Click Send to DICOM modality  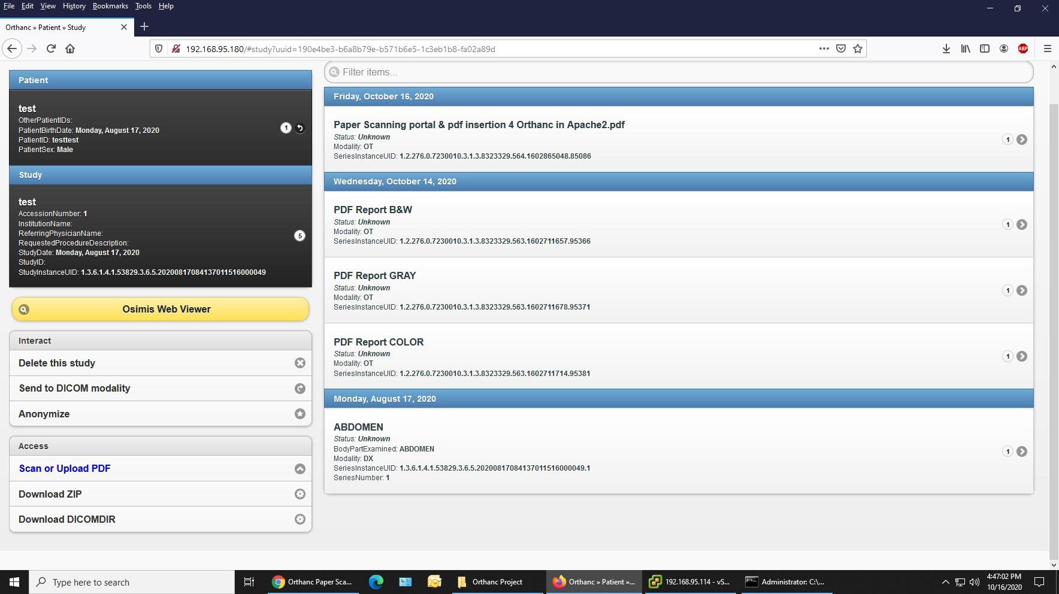tap(161, 388)
